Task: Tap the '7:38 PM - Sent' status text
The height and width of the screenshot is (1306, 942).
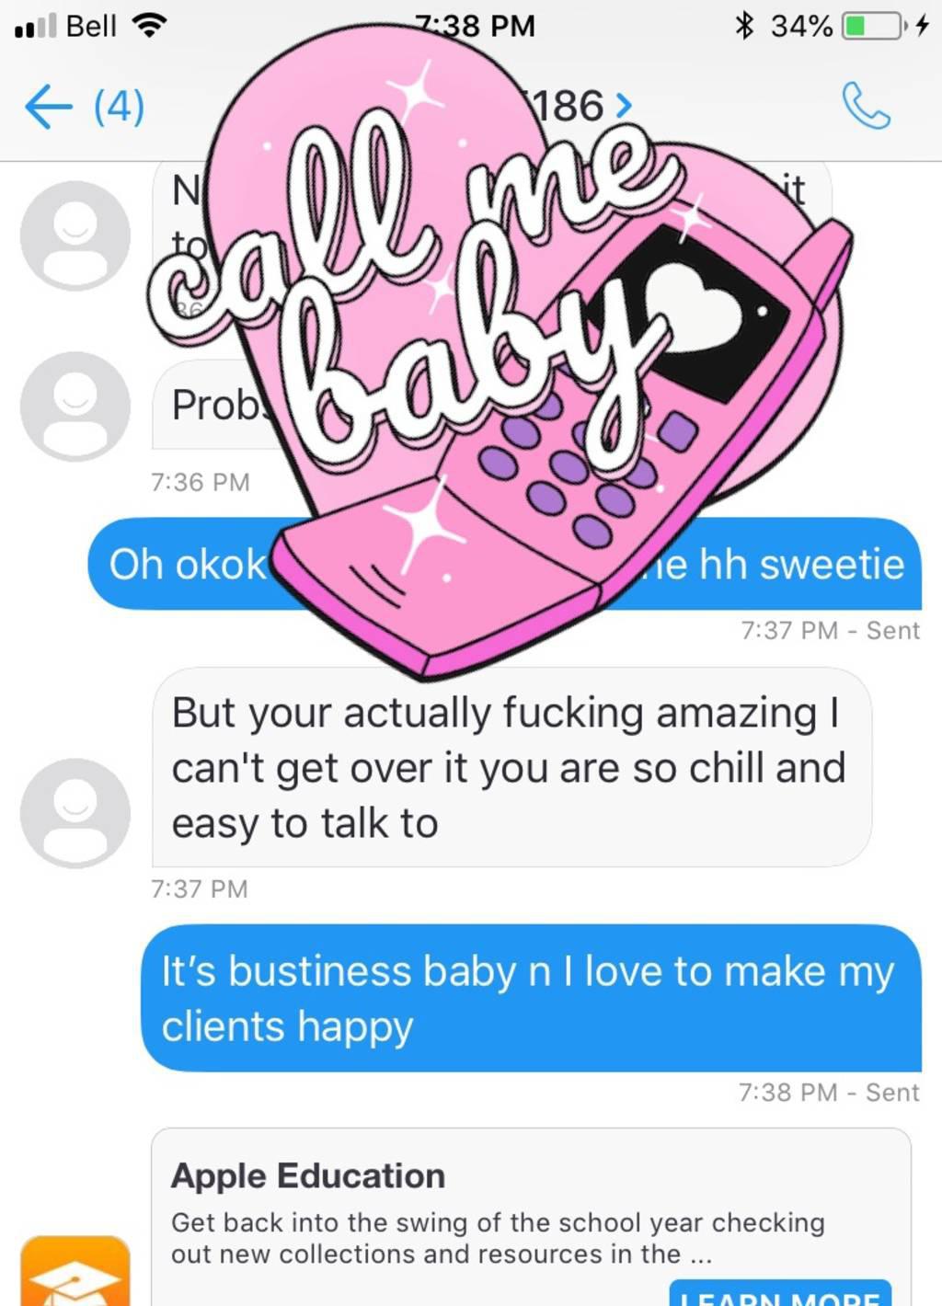Action: [830, 1093]
